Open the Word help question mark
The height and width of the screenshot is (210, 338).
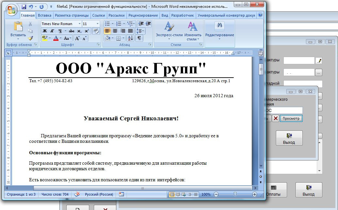[x=260, y=15]
